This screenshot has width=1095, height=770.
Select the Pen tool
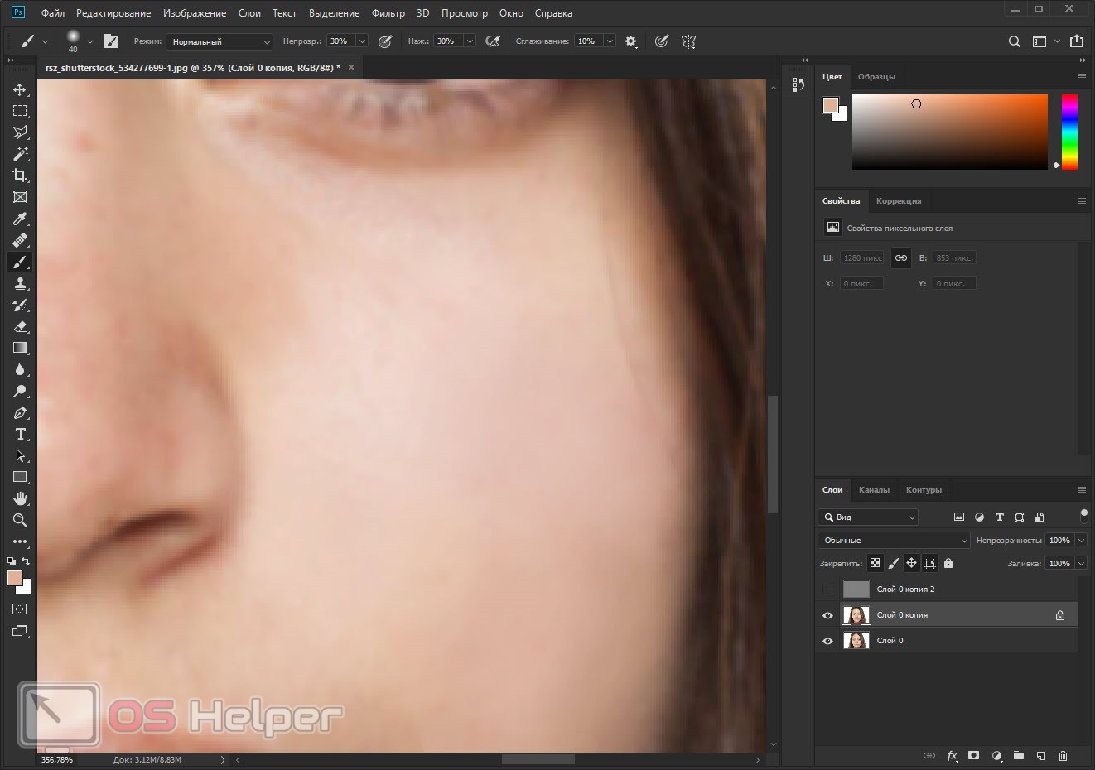click(20, 412)
